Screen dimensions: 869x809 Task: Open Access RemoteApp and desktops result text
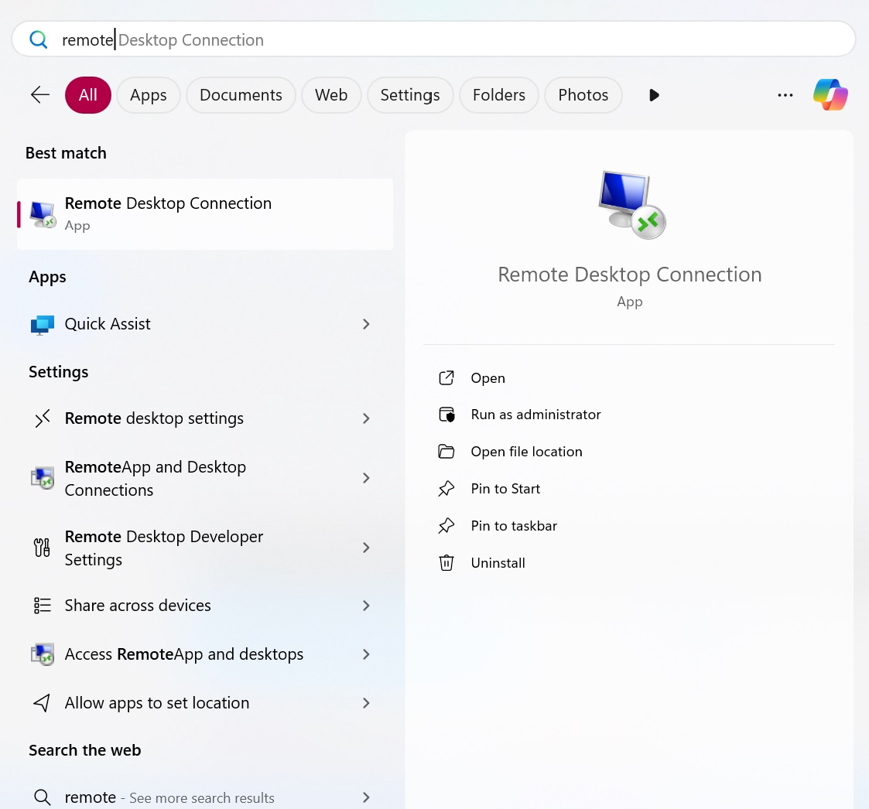coord(184,654)
